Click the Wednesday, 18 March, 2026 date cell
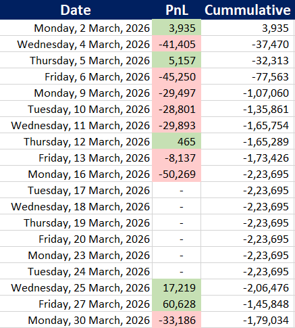This screenshot has width=295, height=328. tap(76, 206)
